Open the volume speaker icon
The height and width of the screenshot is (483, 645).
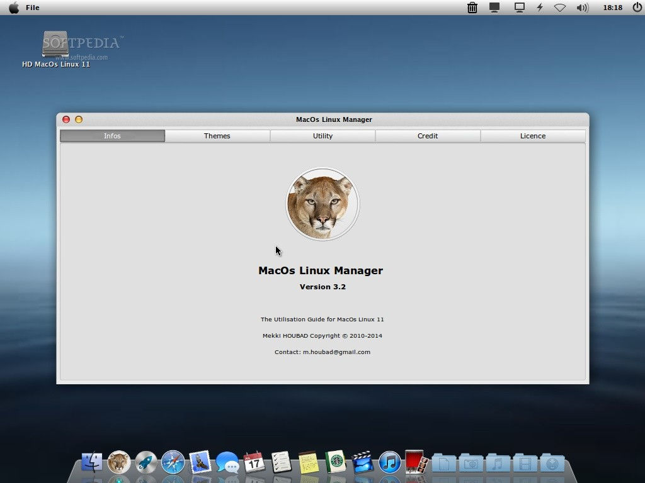click(583, 8)
